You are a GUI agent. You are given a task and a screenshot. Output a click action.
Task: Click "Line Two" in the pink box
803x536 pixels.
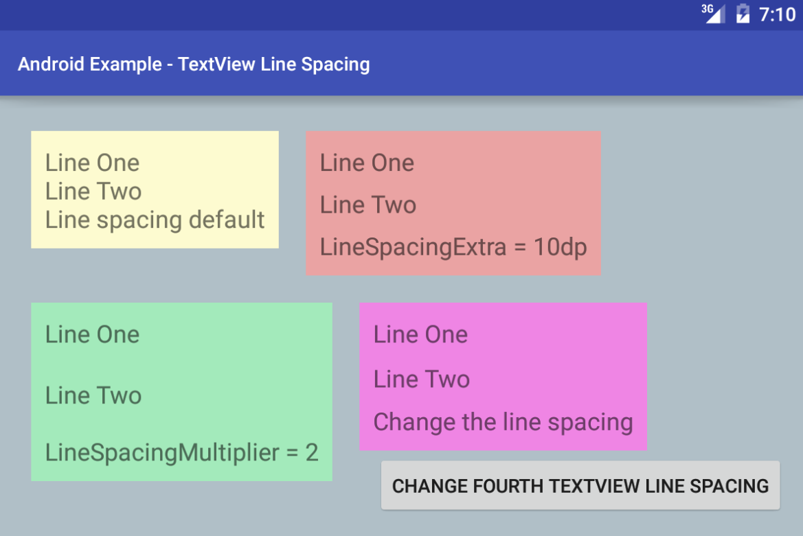coord(422,380)
